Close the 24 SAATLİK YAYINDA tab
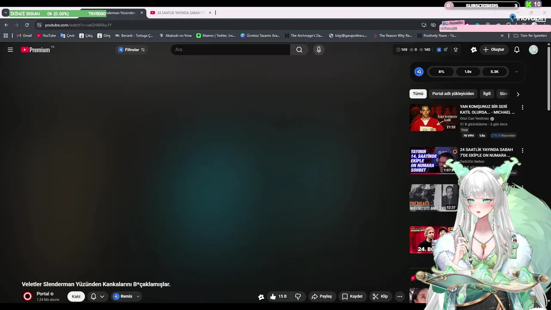 pos(210,13)
